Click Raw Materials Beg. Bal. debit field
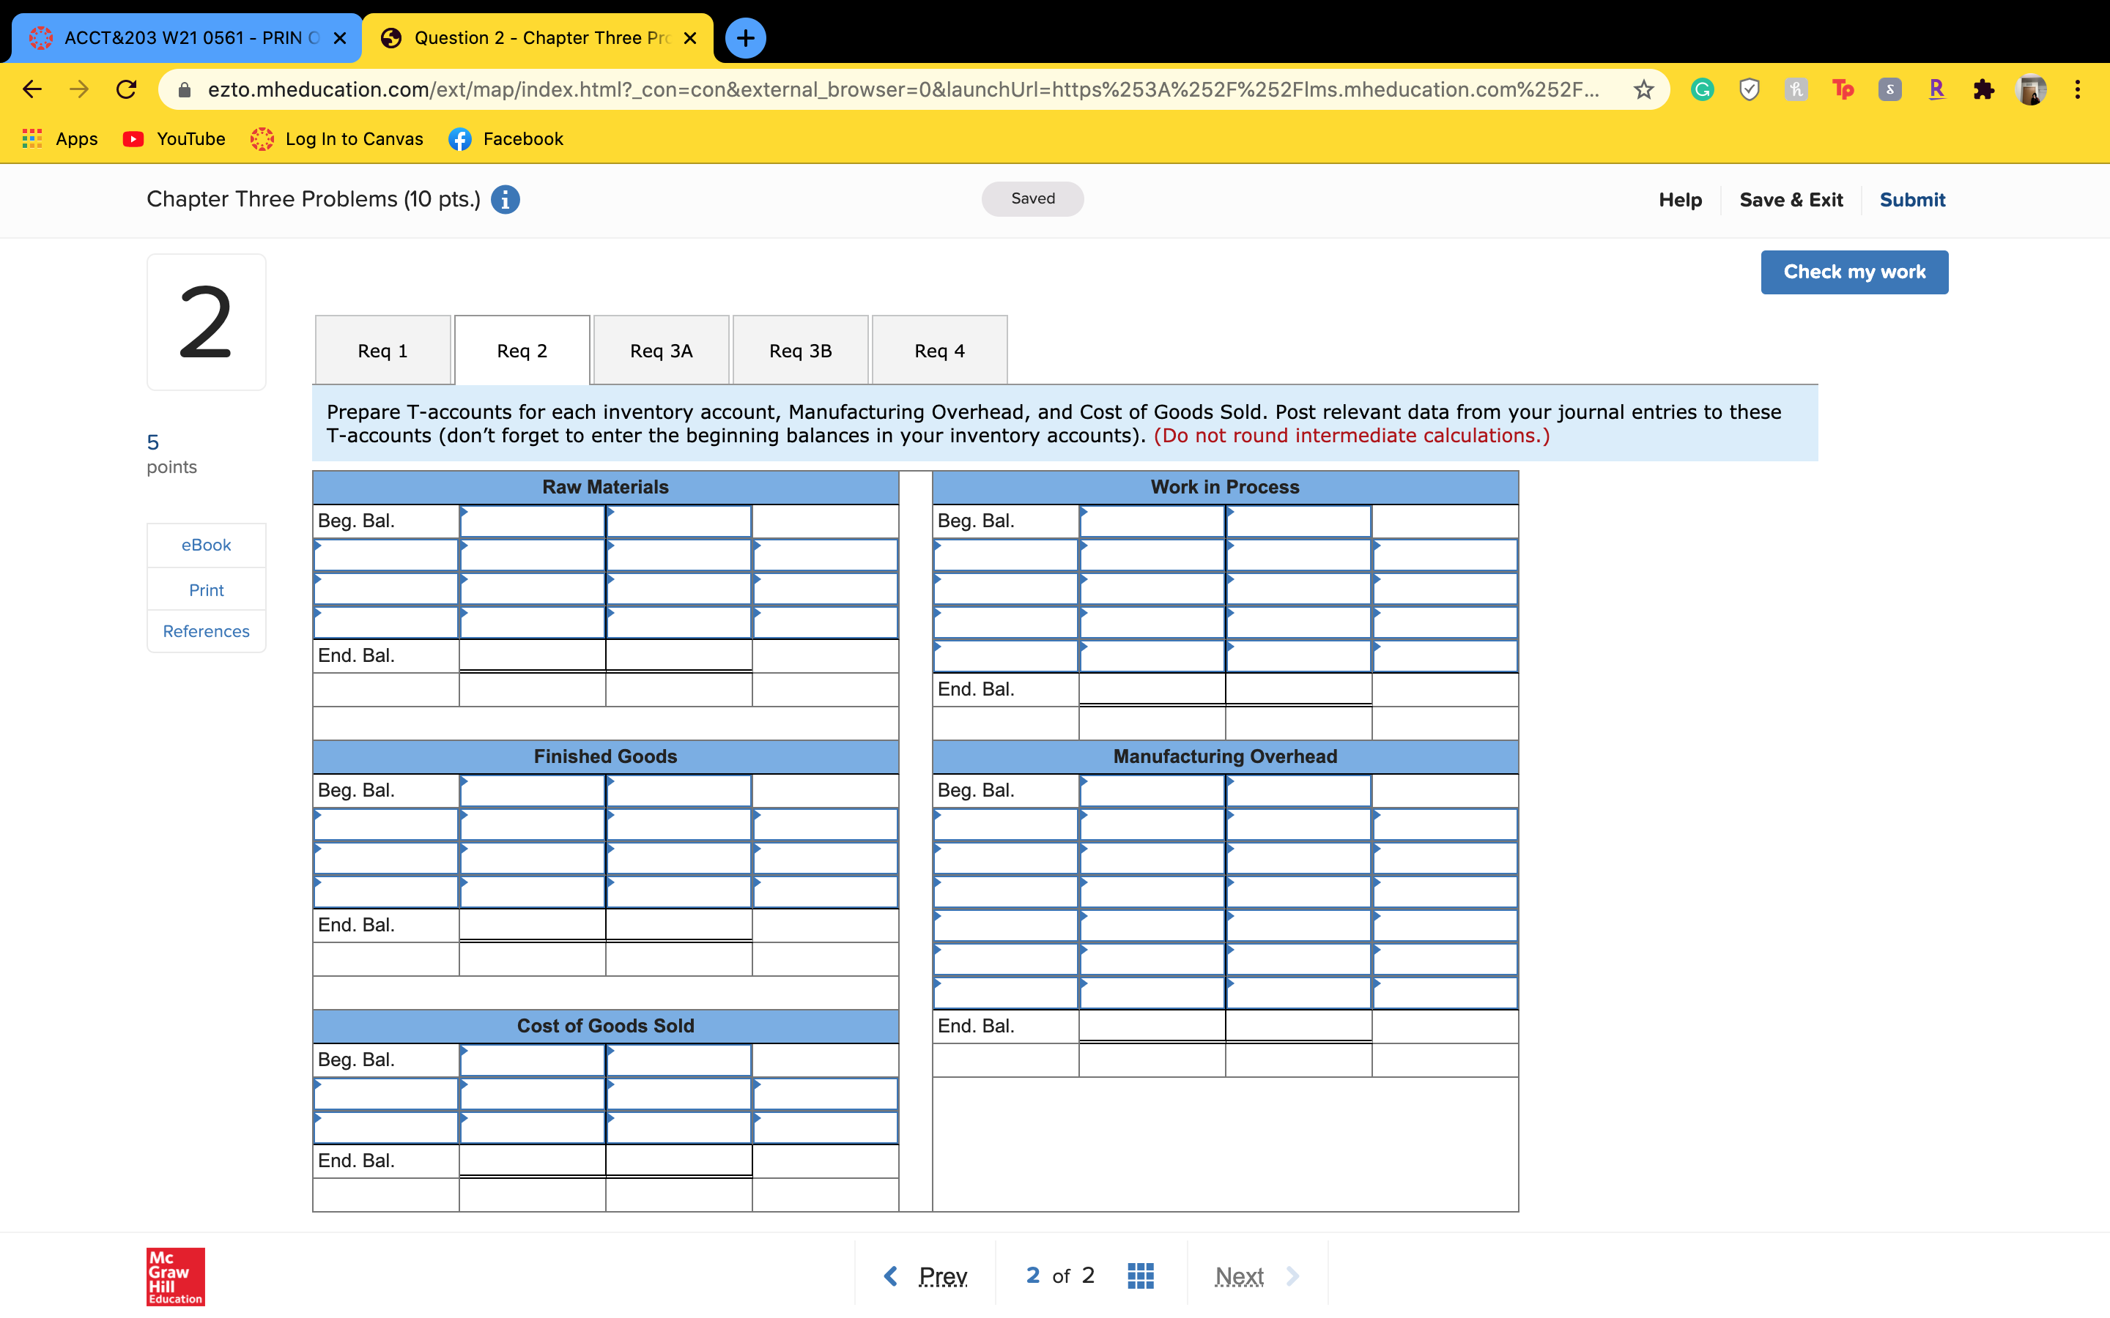2110x1318 pixels. (x=532, y=521)
